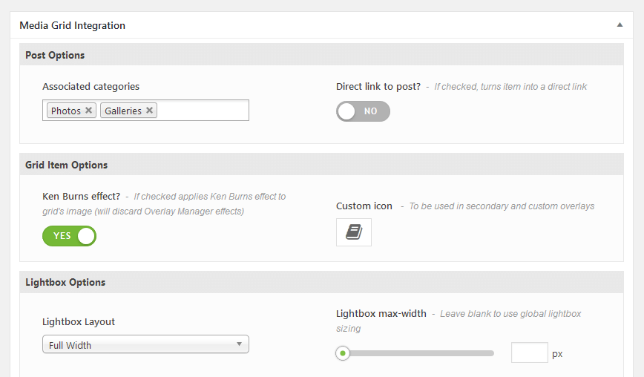The image size is (644, 377).
Task: Click the Media Grid Integration title
Action: click(x=72, y=25)
